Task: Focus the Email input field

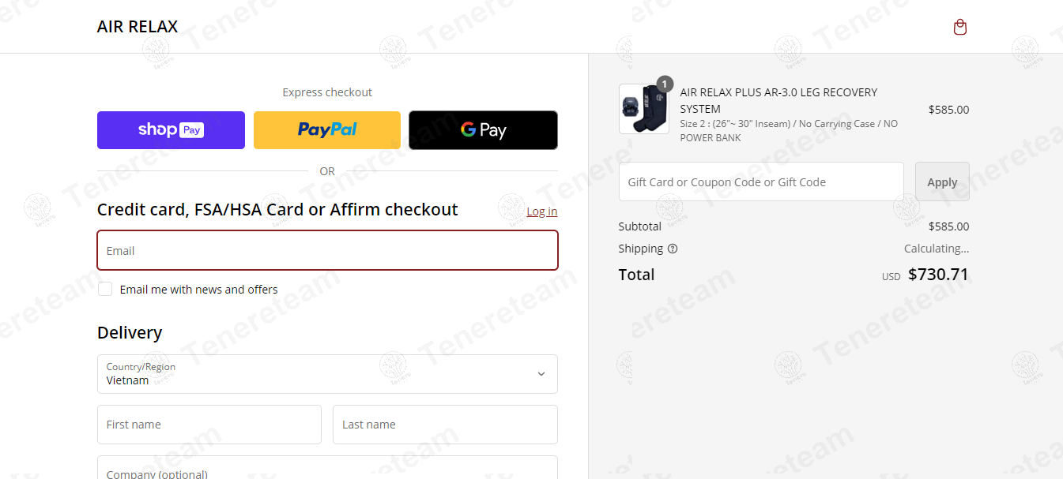Action: coord(327,250)
